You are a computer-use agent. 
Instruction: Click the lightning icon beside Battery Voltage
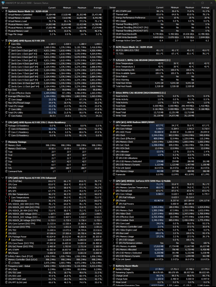[114, 269]
